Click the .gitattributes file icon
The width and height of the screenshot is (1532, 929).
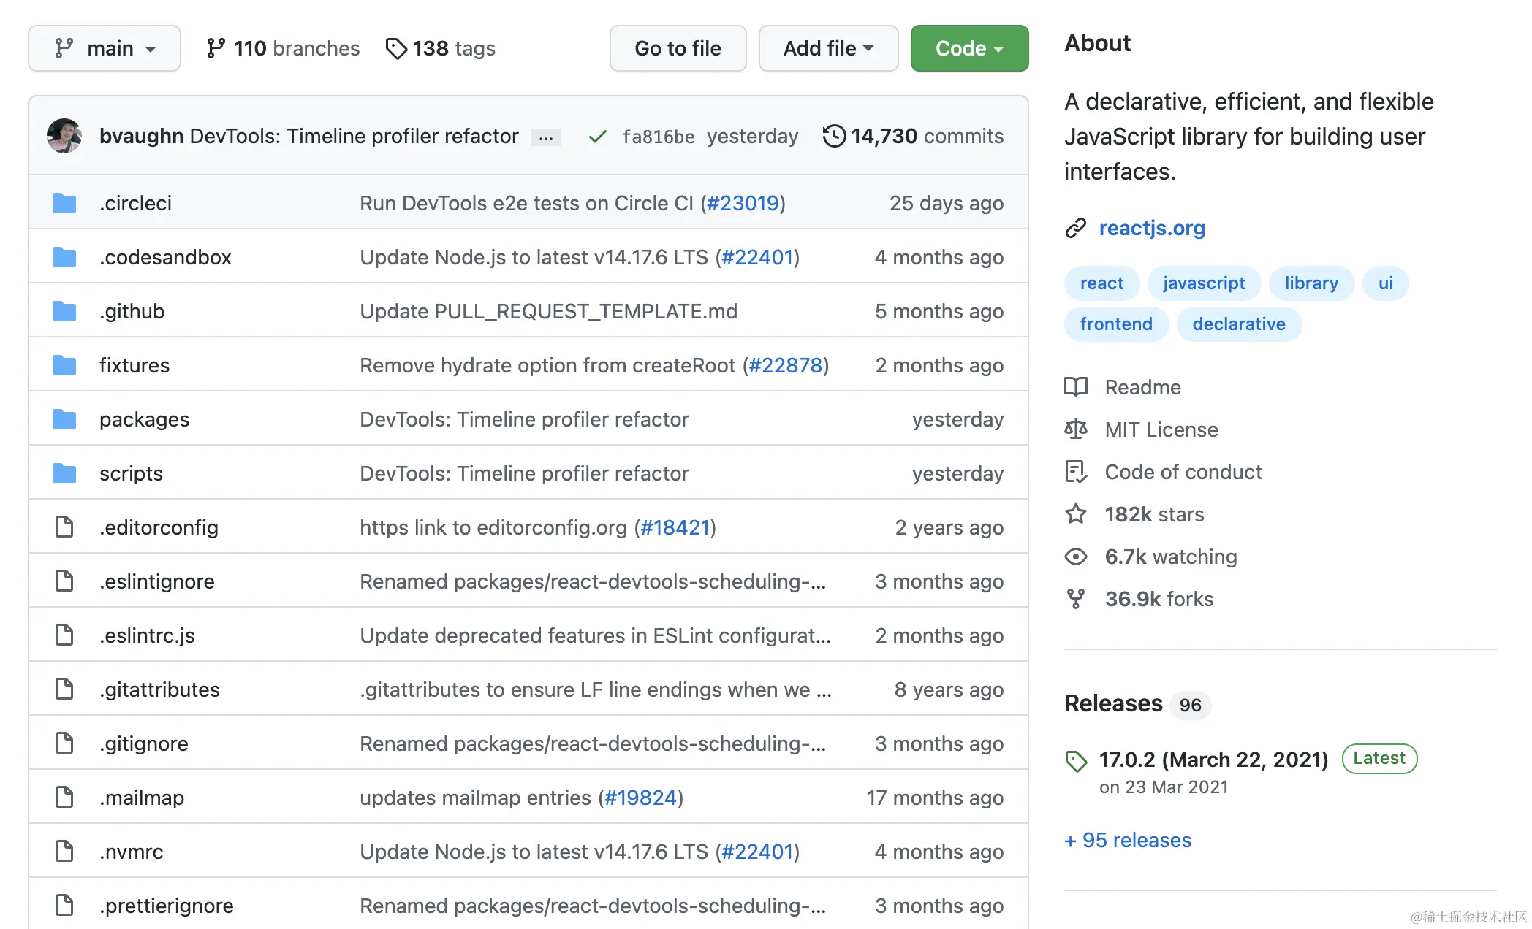point(64,689)
